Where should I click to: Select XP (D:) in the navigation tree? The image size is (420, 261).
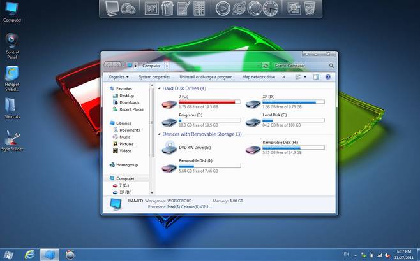125,192
